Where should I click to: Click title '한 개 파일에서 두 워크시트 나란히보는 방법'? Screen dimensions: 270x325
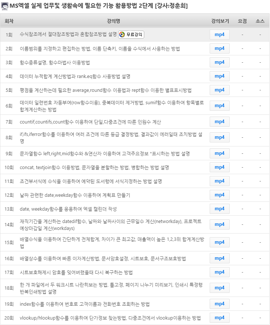click(111, 288)
